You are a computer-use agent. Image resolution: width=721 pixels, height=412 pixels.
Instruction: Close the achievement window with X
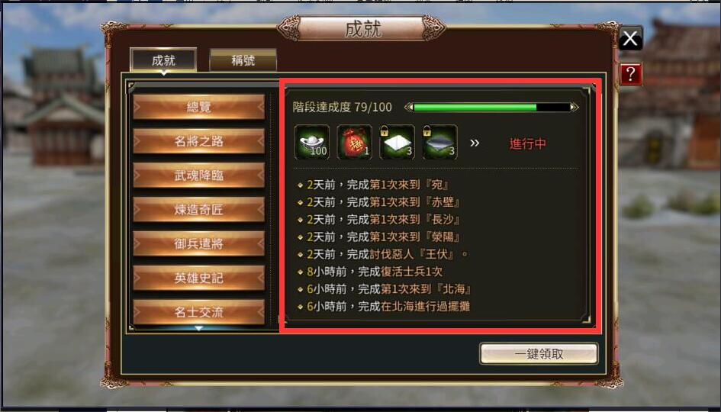tap(630, 39)
